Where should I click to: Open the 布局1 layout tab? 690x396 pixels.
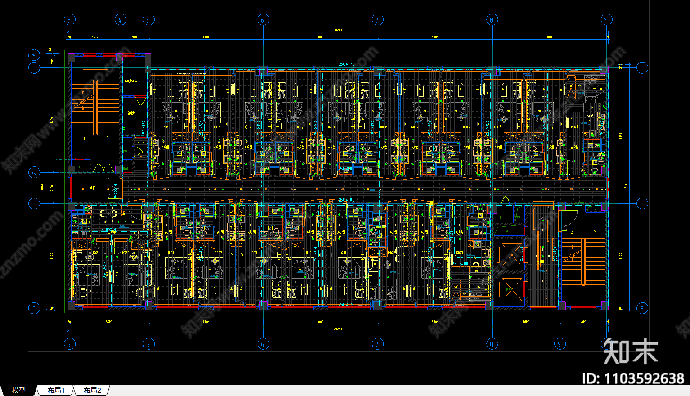(56, 390)
